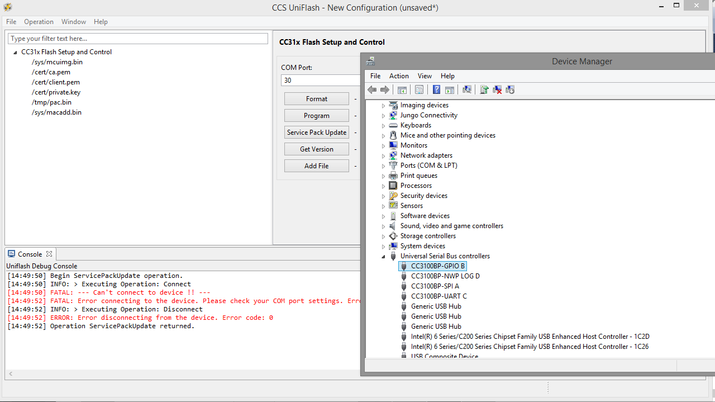Click the Device Manager title bar icon
Image resolution: width=715 pixels, height=402 pixels.
(x=370, y=61)
